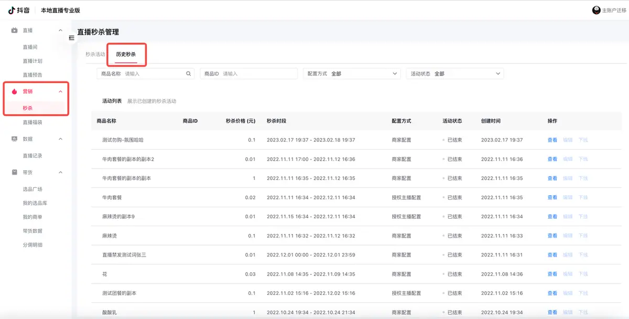Open 直播间 in the sidebar
The width and height of the screenshot is (629, 319).
pyautogui.click(x=30, y=47)
